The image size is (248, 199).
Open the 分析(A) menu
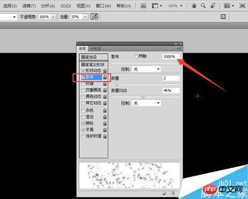click(x=48, y=6)
